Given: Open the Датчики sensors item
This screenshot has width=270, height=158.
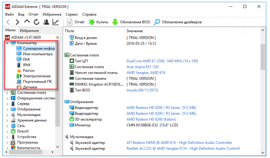Looking at the screenshot, I should click(27, 87).
